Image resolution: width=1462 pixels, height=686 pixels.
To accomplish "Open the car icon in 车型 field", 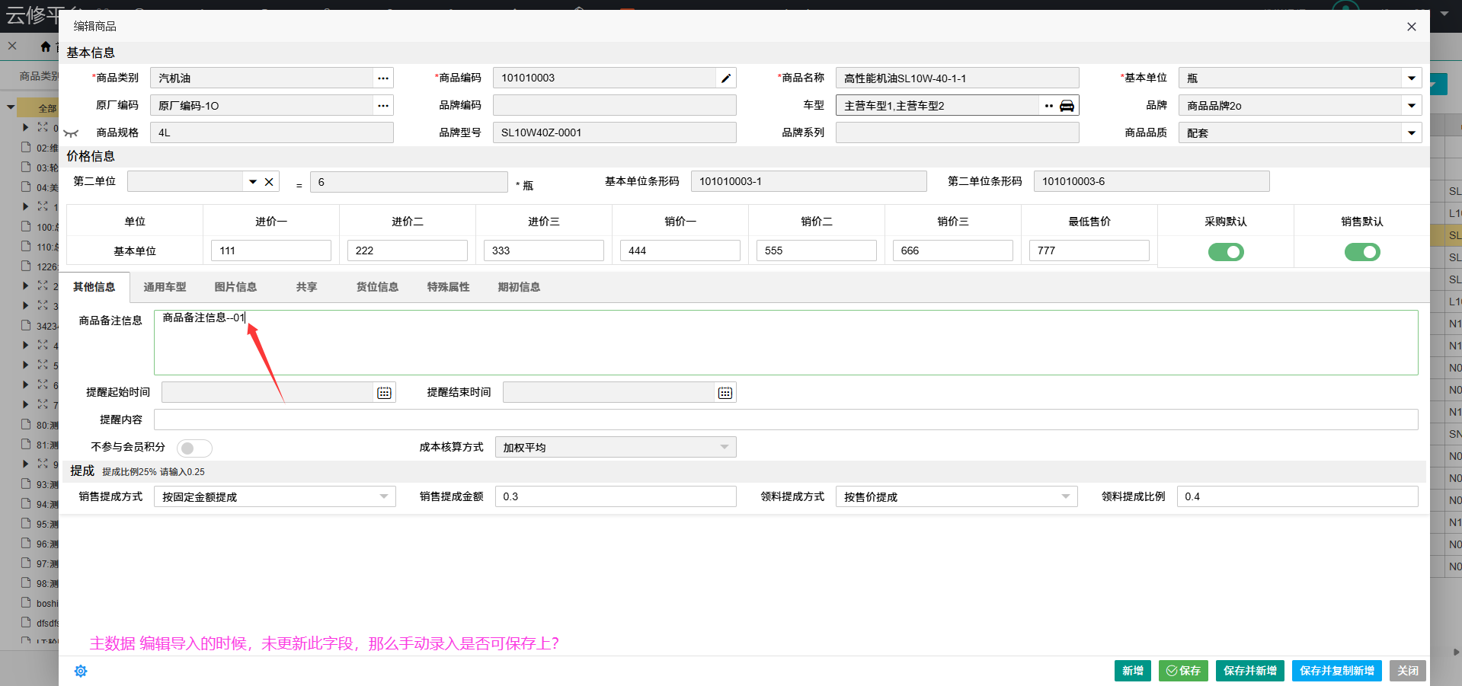I will tap(1067, 106).
